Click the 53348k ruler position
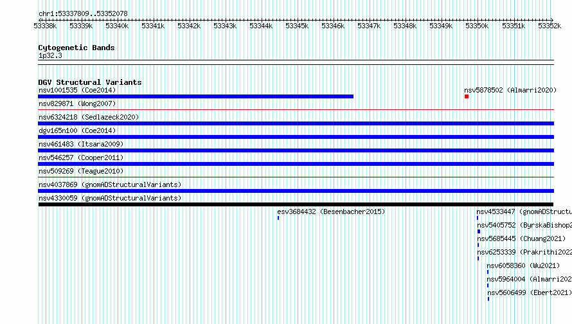 click(x=405, y=26)
